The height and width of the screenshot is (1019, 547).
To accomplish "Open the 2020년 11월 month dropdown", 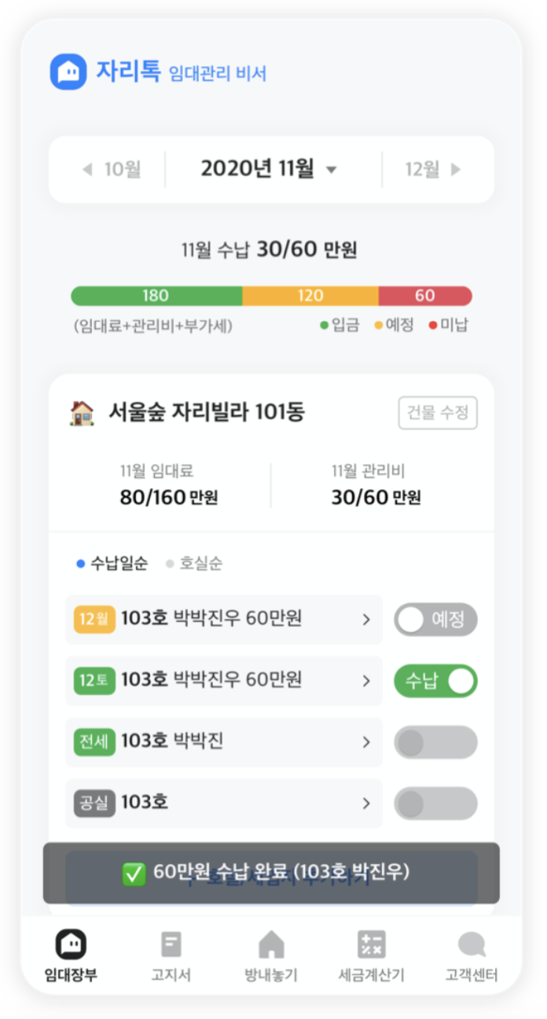I will point(269,169).
